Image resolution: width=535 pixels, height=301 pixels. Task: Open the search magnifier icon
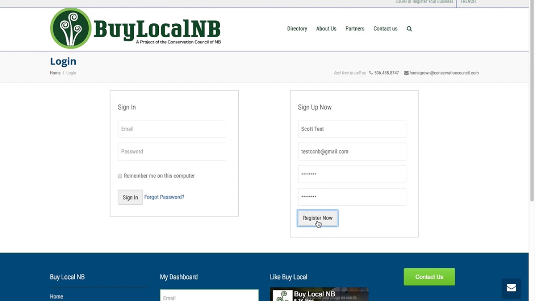click(x=409, y=29)
